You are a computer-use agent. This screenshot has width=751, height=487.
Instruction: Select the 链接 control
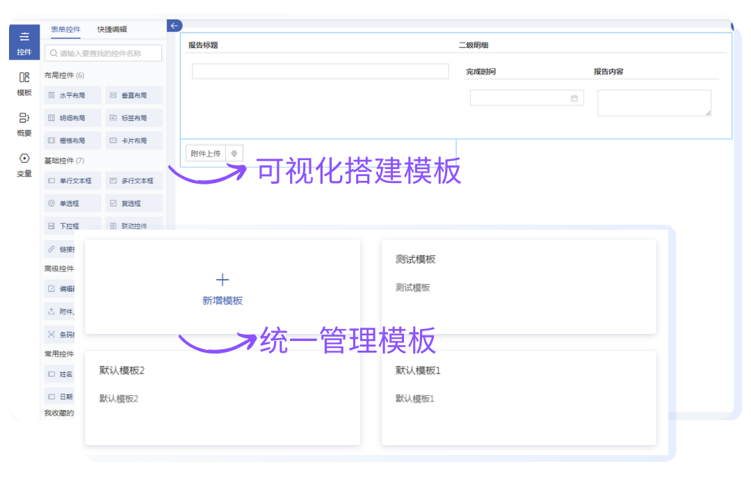(x=59, y=249)
